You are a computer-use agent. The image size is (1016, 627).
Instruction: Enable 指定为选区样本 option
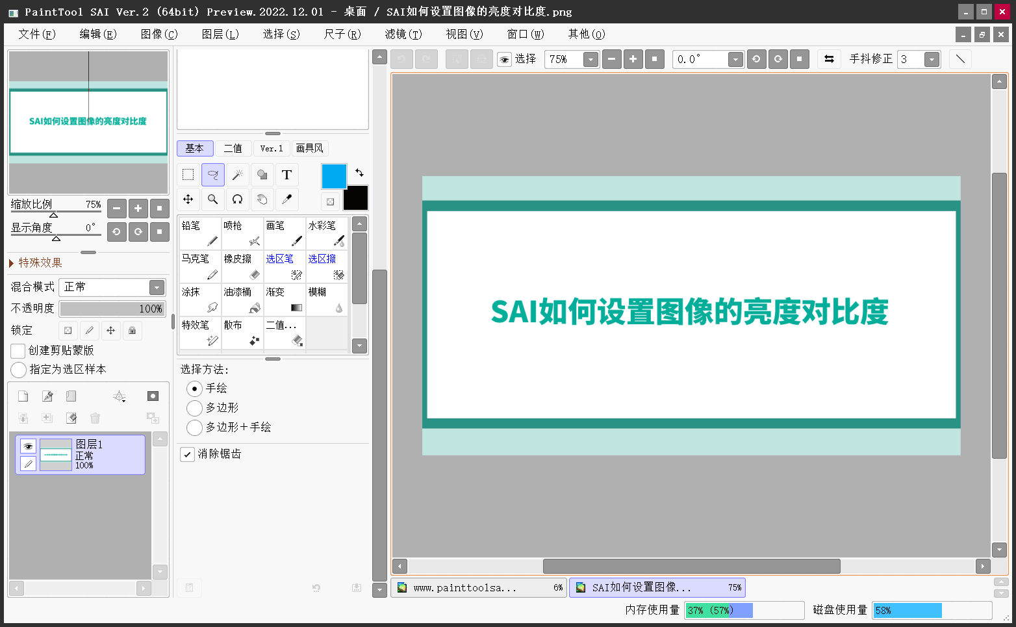click(19, 370)
